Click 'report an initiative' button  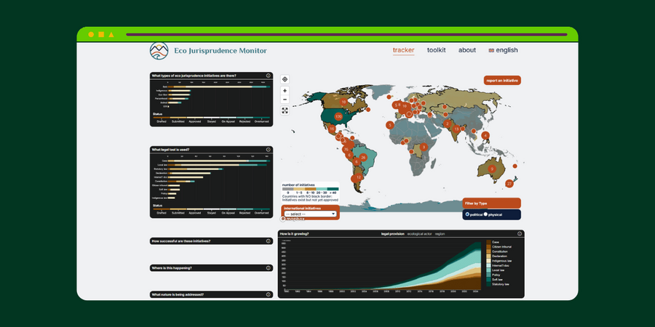[502, 81]
